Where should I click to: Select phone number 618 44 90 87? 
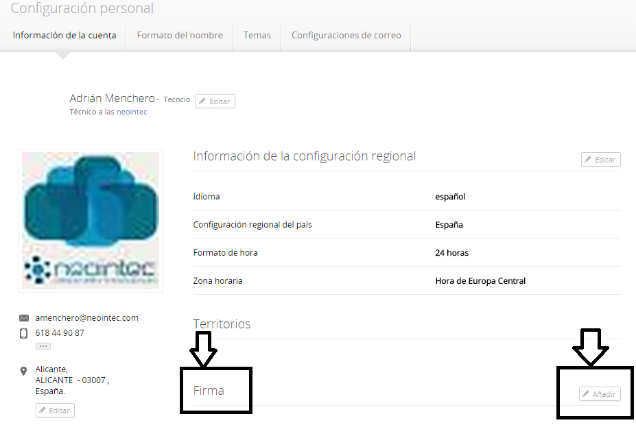click(x=60, y=333)
